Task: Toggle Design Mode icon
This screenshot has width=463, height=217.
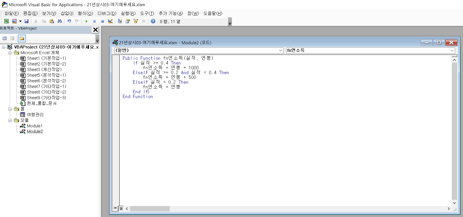Action: (110, 21)
